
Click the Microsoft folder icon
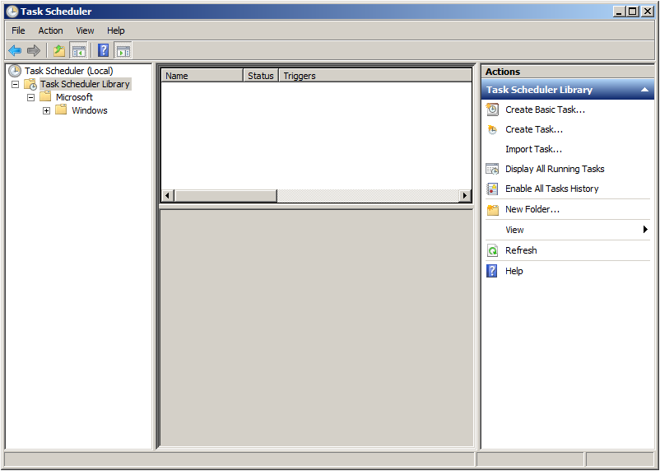tap(45, 97)
